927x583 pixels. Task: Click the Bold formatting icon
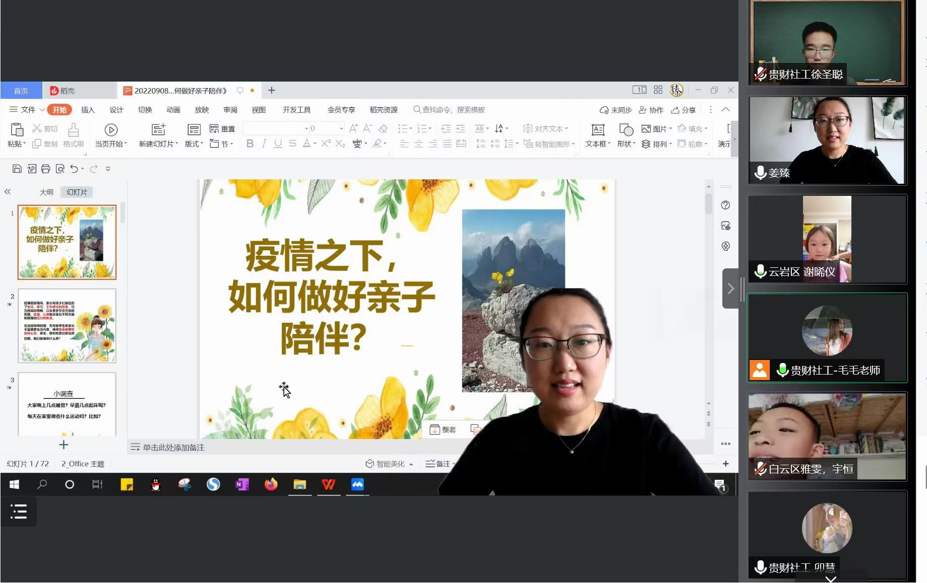pos(250,143)
